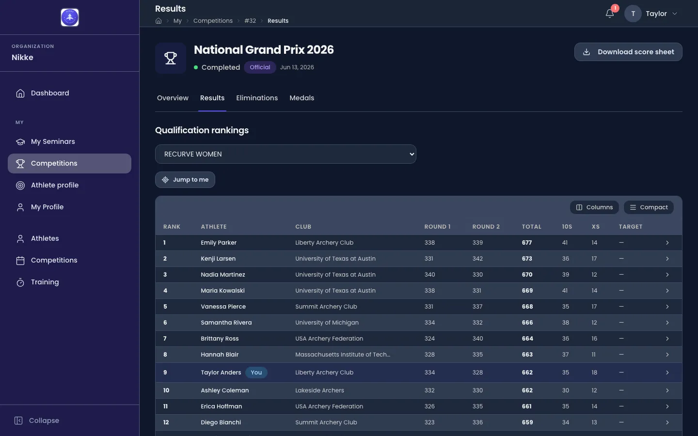Click the Rank column header
Screen dimensions: 698x436
point(172,227)
